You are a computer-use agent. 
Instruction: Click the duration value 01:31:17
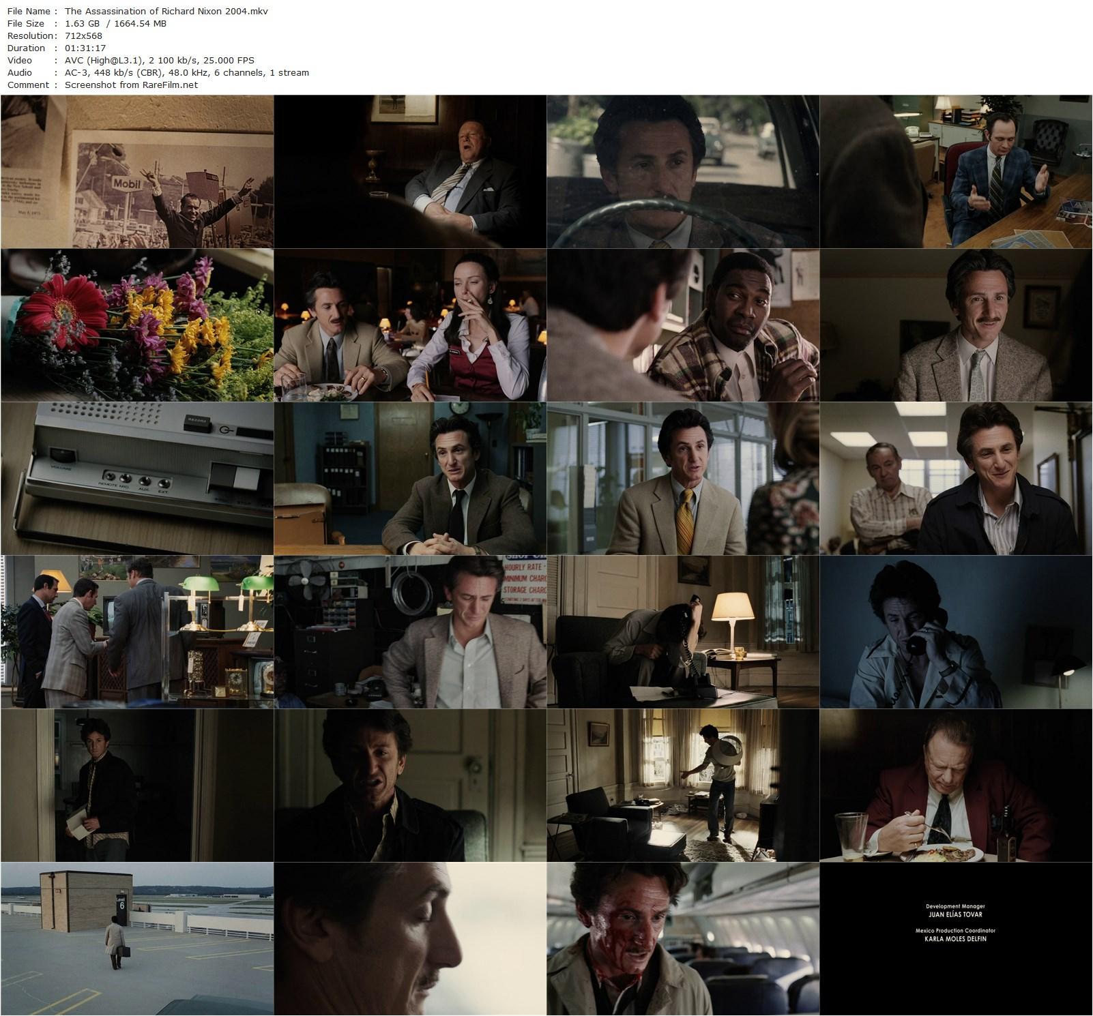(x=87, y=48)
